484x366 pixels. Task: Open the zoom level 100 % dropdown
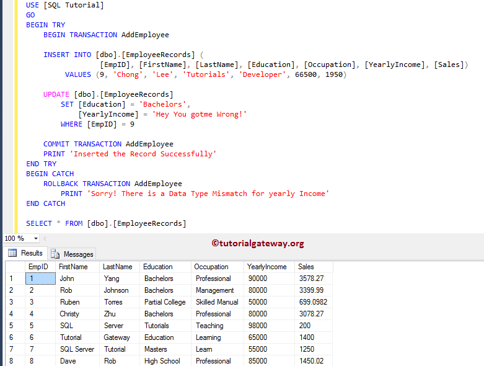36,238
